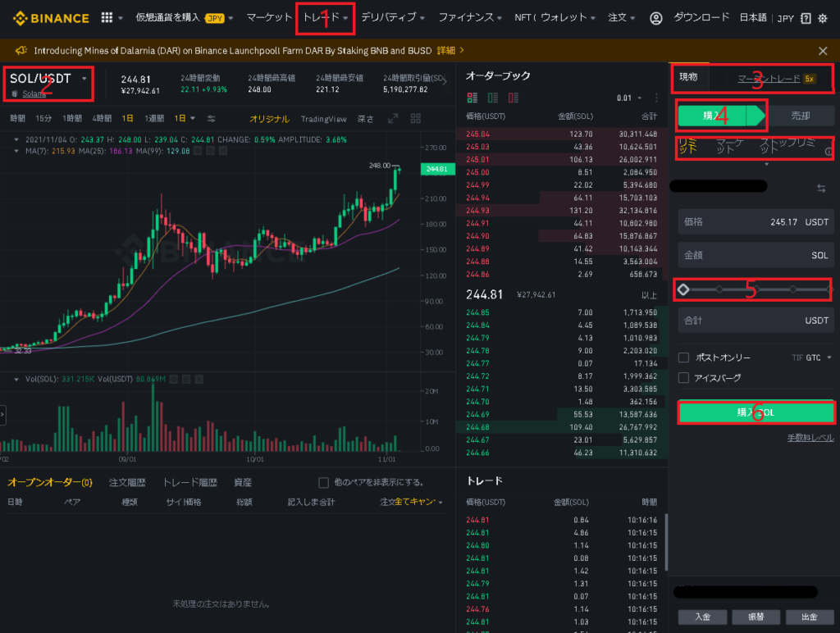Show bids-only order book view
Image resolution: width=840 pixels, height=633 pixels.
pyautogui.click(x=493, y=98)
